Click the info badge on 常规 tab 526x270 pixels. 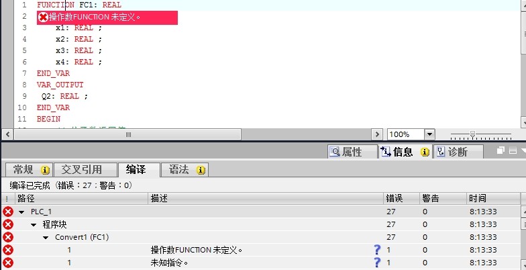46,170
